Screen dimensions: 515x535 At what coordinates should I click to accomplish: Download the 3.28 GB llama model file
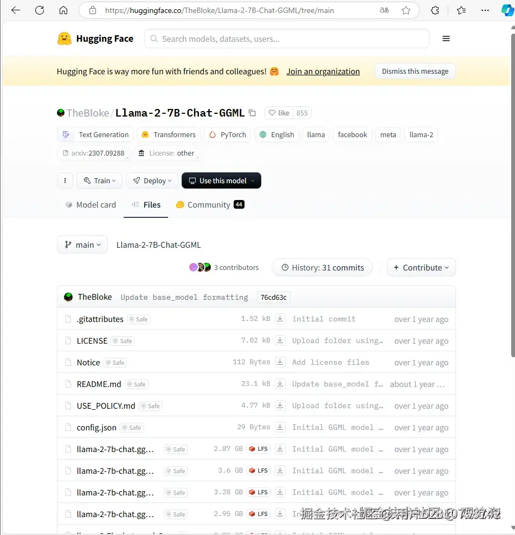tap(280, 492)
